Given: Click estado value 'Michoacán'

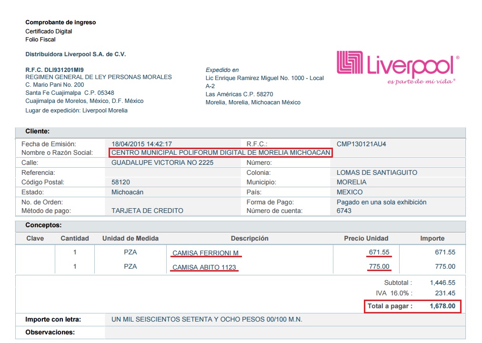Looking at the screenshot, I should [x=127, y=192].
